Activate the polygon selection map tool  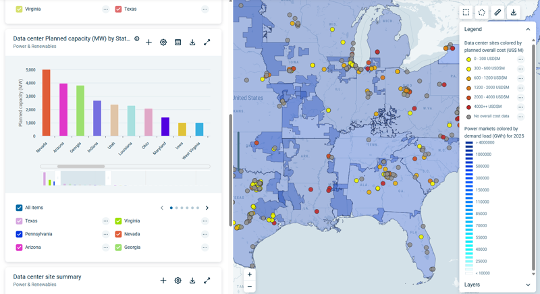(x=481, y=12)
